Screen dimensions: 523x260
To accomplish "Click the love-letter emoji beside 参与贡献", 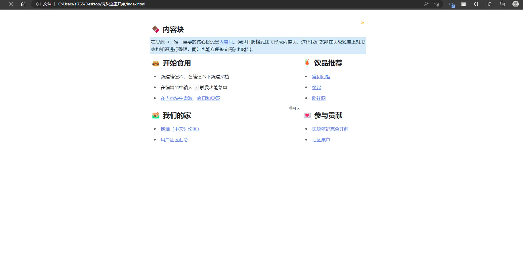I will click(x=307, y=115).
